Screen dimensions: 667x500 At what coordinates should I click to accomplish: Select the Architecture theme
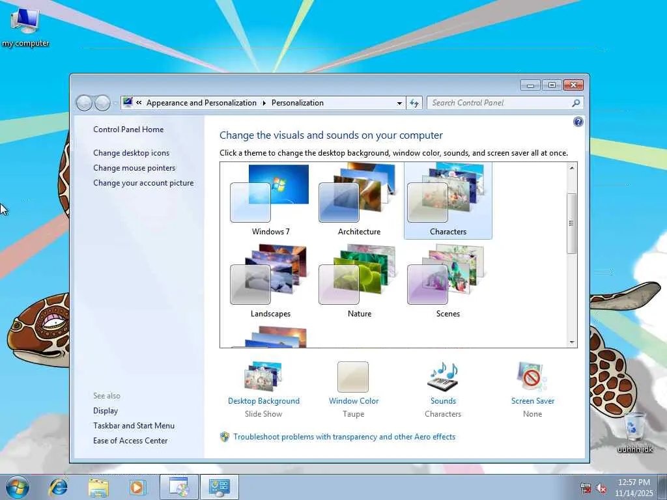click(359, 200)
